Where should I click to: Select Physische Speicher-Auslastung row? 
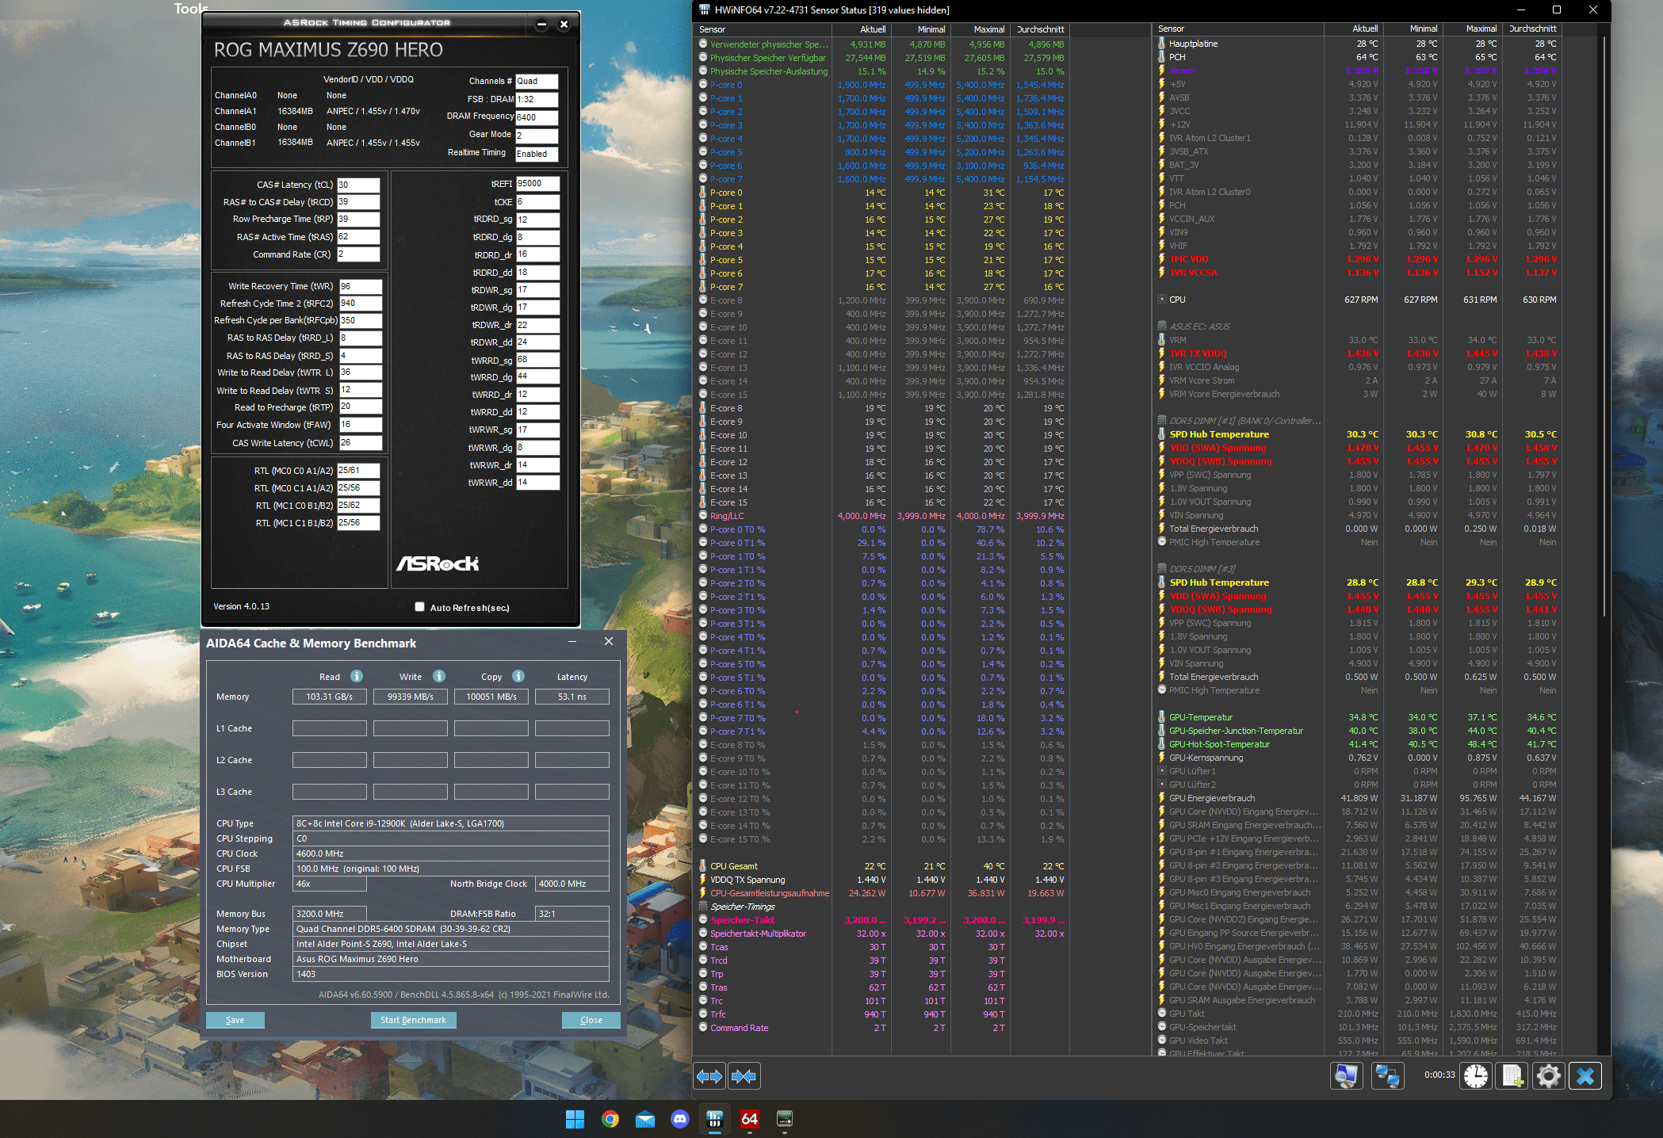click(x=882, y=71)
